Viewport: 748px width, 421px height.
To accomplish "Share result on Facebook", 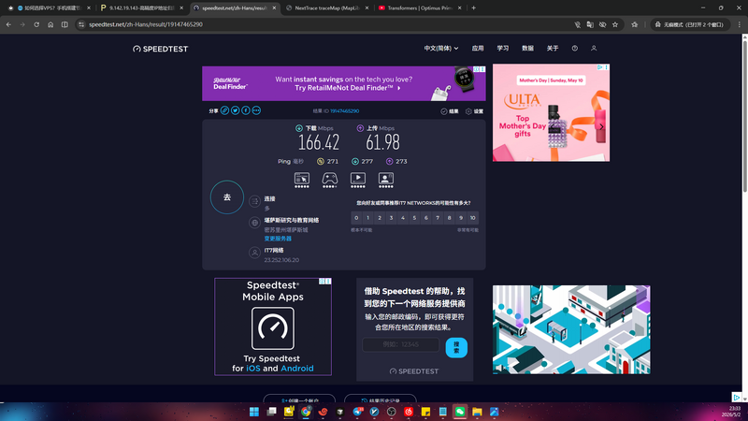I will [x=246, y=110].
